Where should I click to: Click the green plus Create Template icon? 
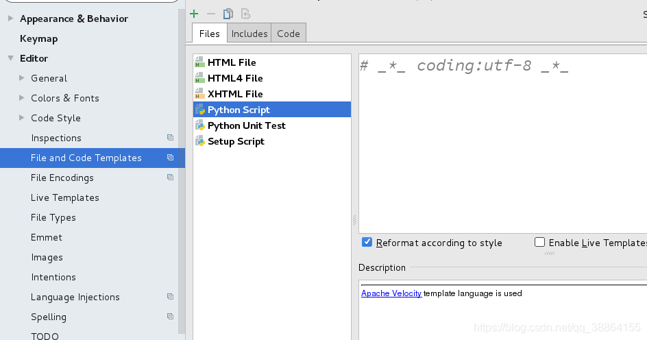pyautogui.click(x=194, y=14)
